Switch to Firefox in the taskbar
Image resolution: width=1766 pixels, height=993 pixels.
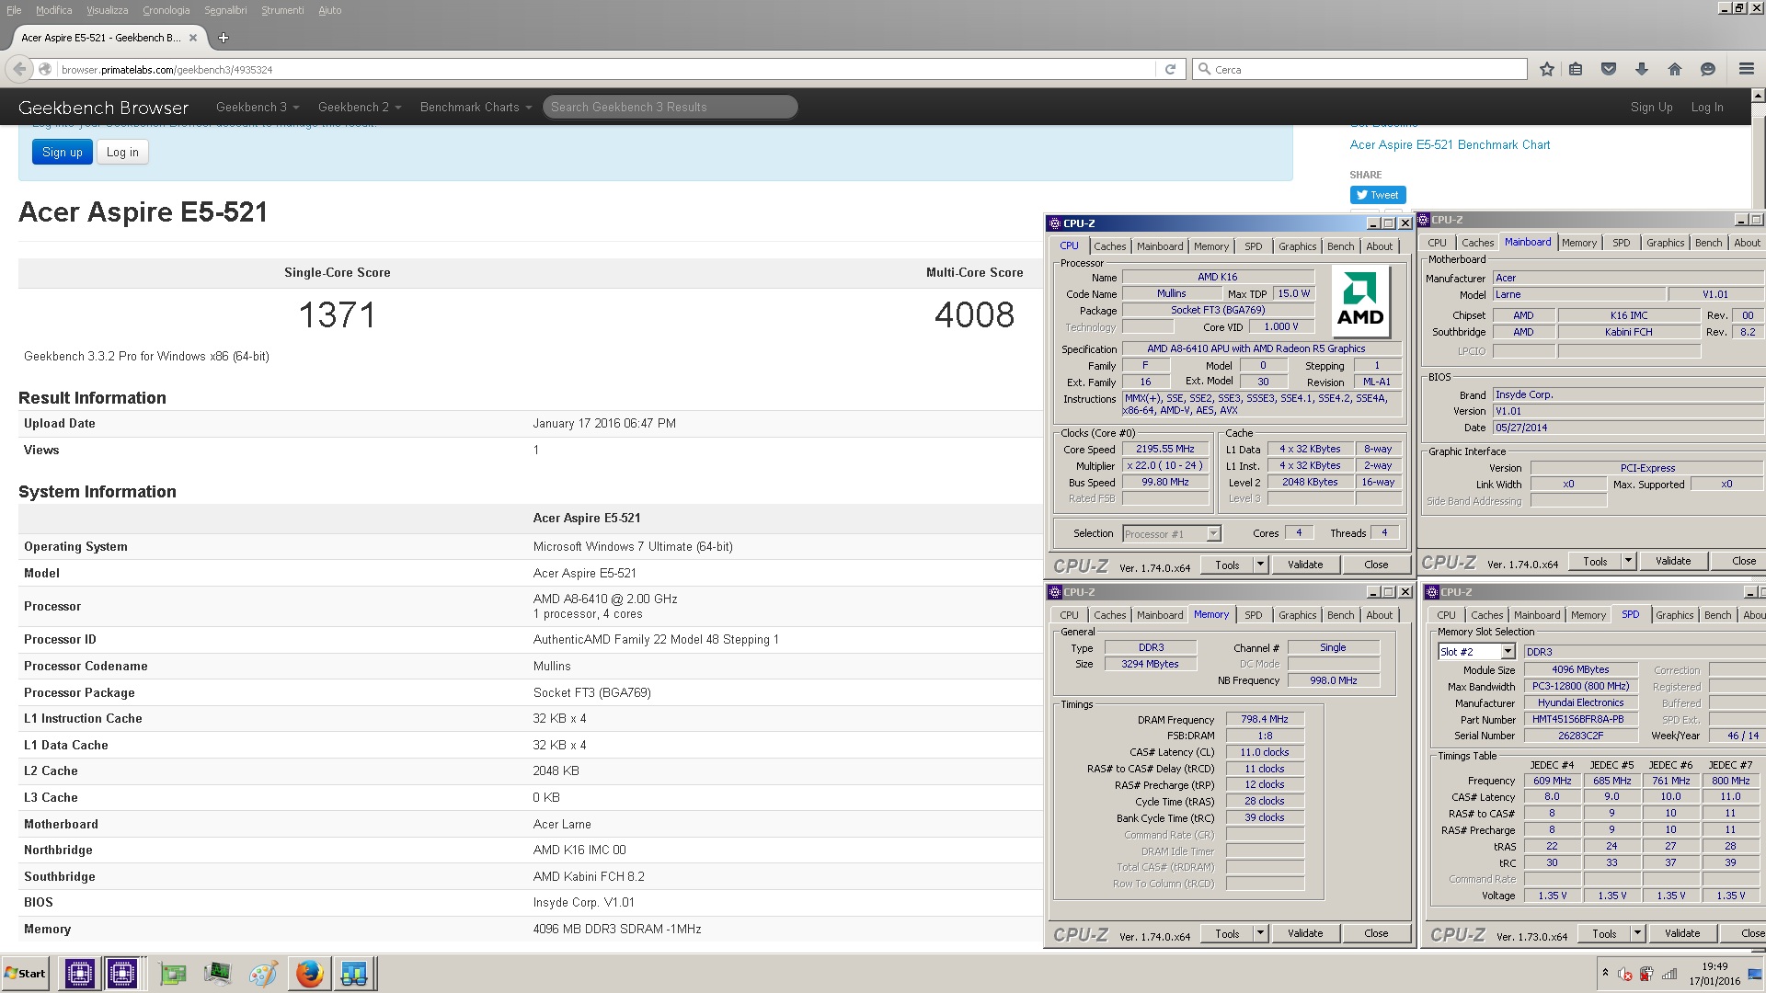tap(310, 973)
